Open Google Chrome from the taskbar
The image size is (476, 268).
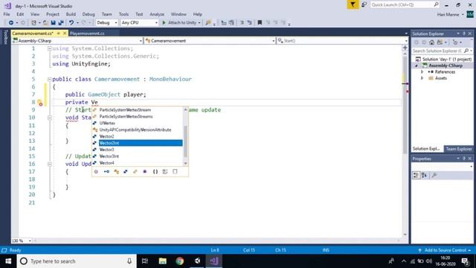point(180,261)
